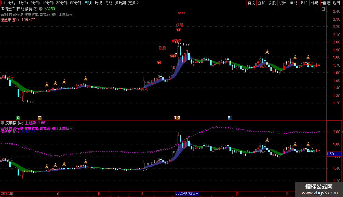Click the MA250 indicator label
Viewport: 343px width, 197px height.
click(x=50, y=9)
